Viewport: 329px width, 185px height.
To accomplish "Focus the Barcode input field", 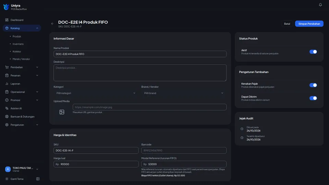I will [x=184, y=150].
